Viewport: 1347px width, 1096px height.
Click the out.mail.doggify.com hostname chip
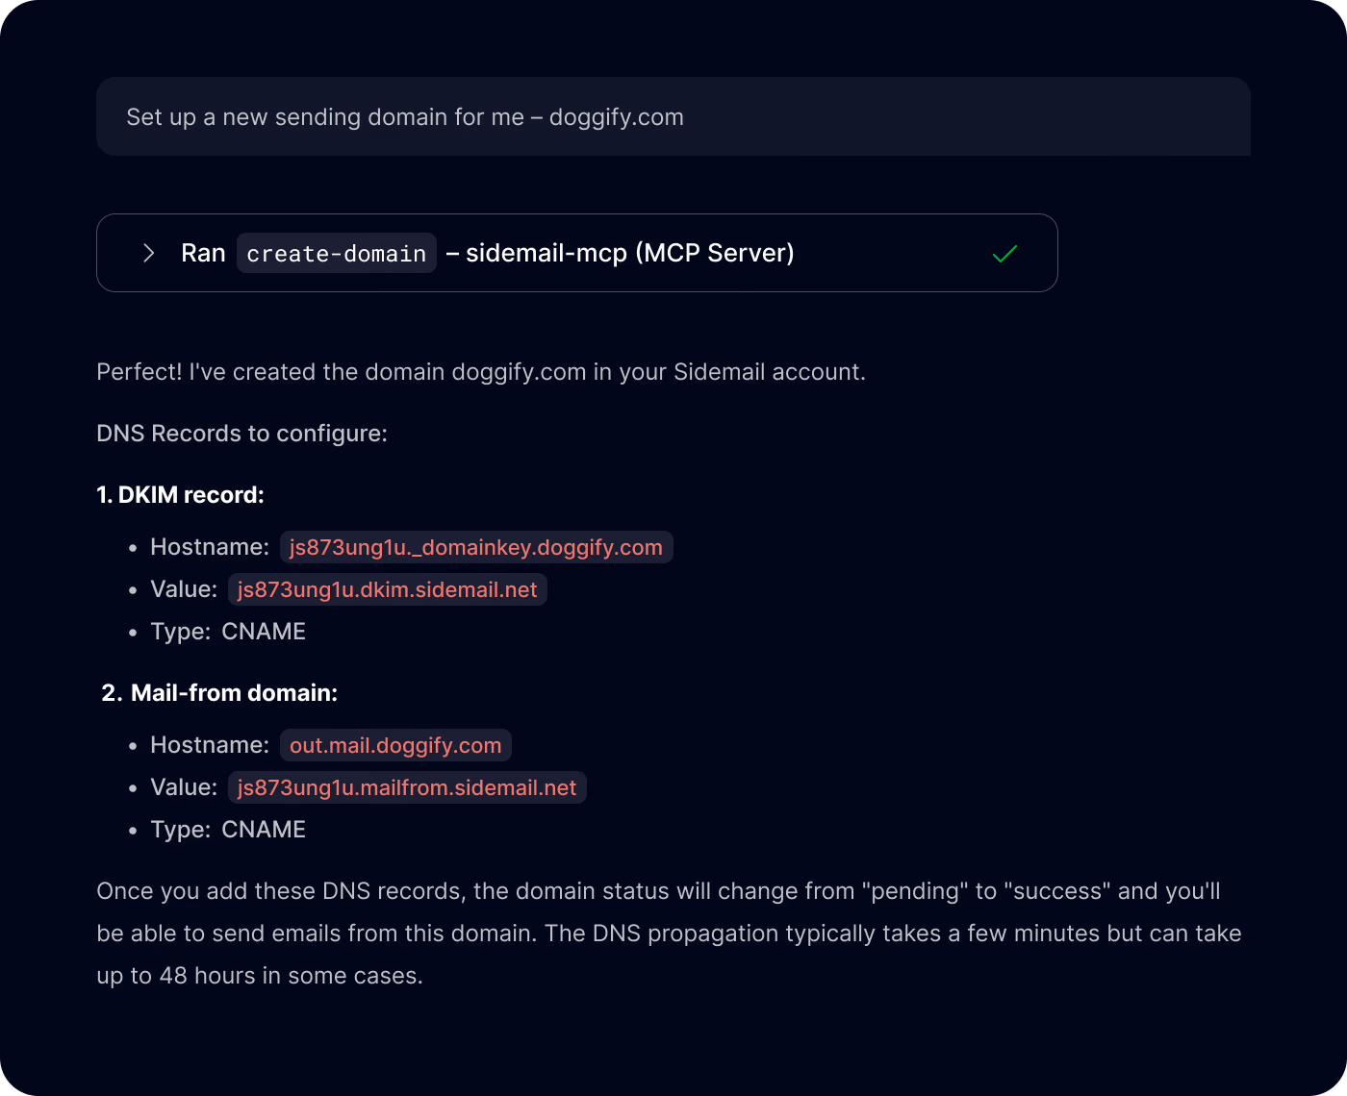394,745
